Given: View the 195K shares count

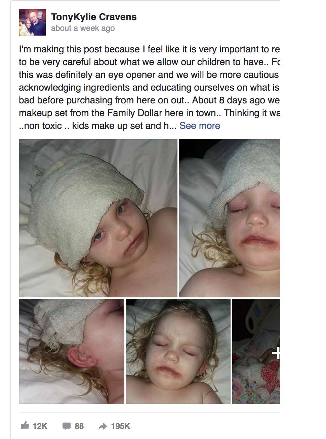Looking at the screenshot, I should point(121,426).
